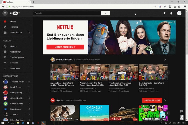
Task: Open Black Orchestra video thumbnail
Action: [153, 72]
